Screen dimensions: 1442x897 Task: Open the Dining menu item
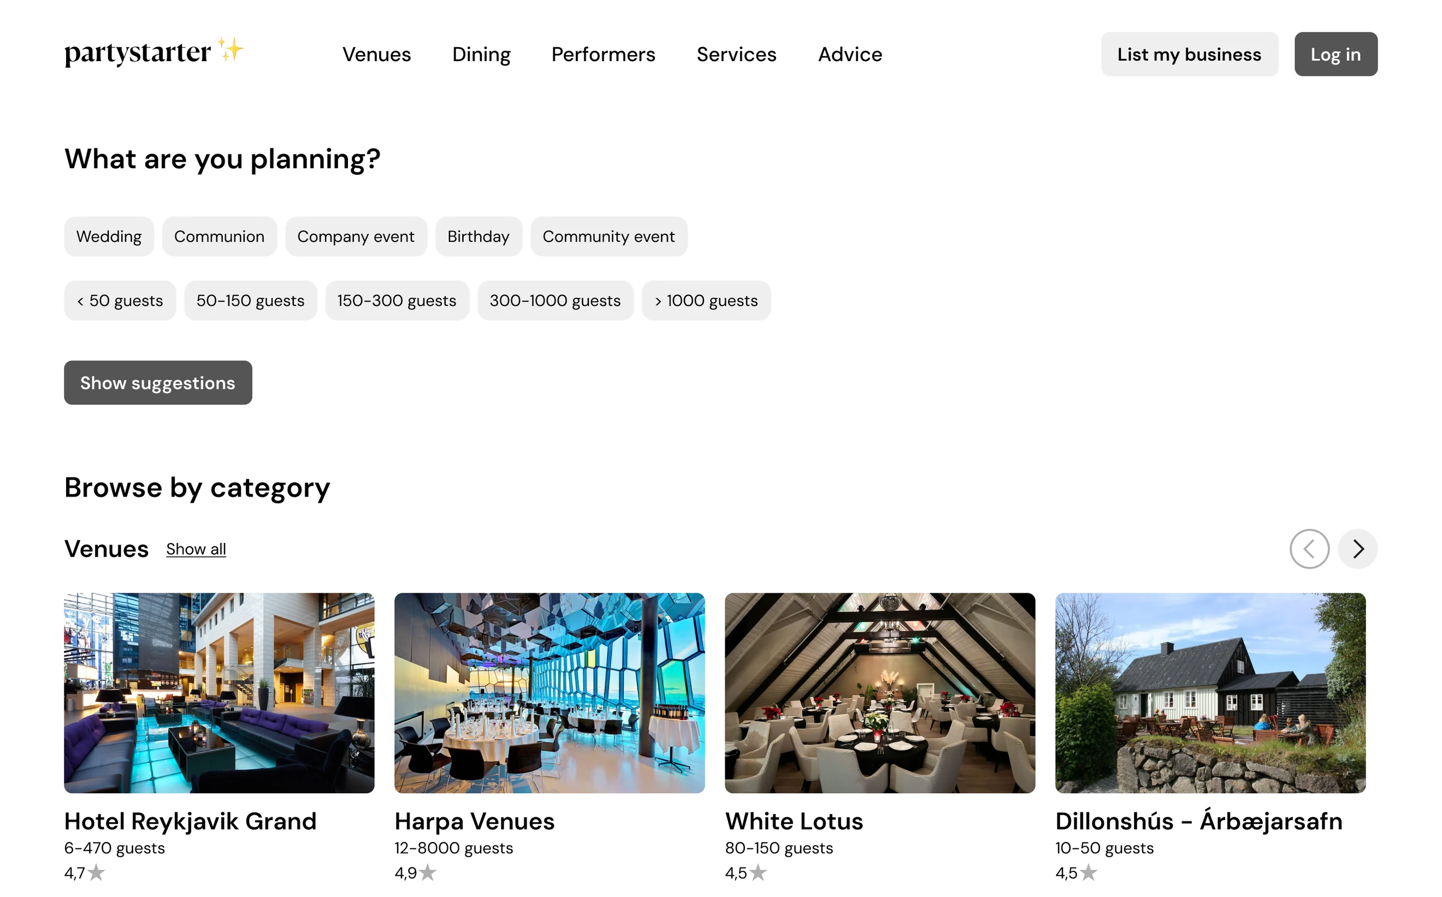point(481,54)
